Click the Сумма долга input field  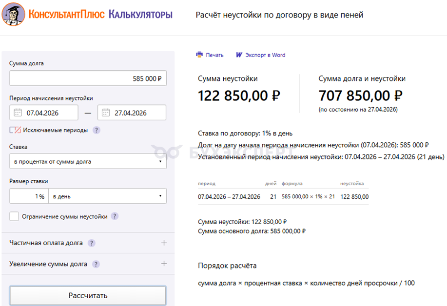(88, 78)
